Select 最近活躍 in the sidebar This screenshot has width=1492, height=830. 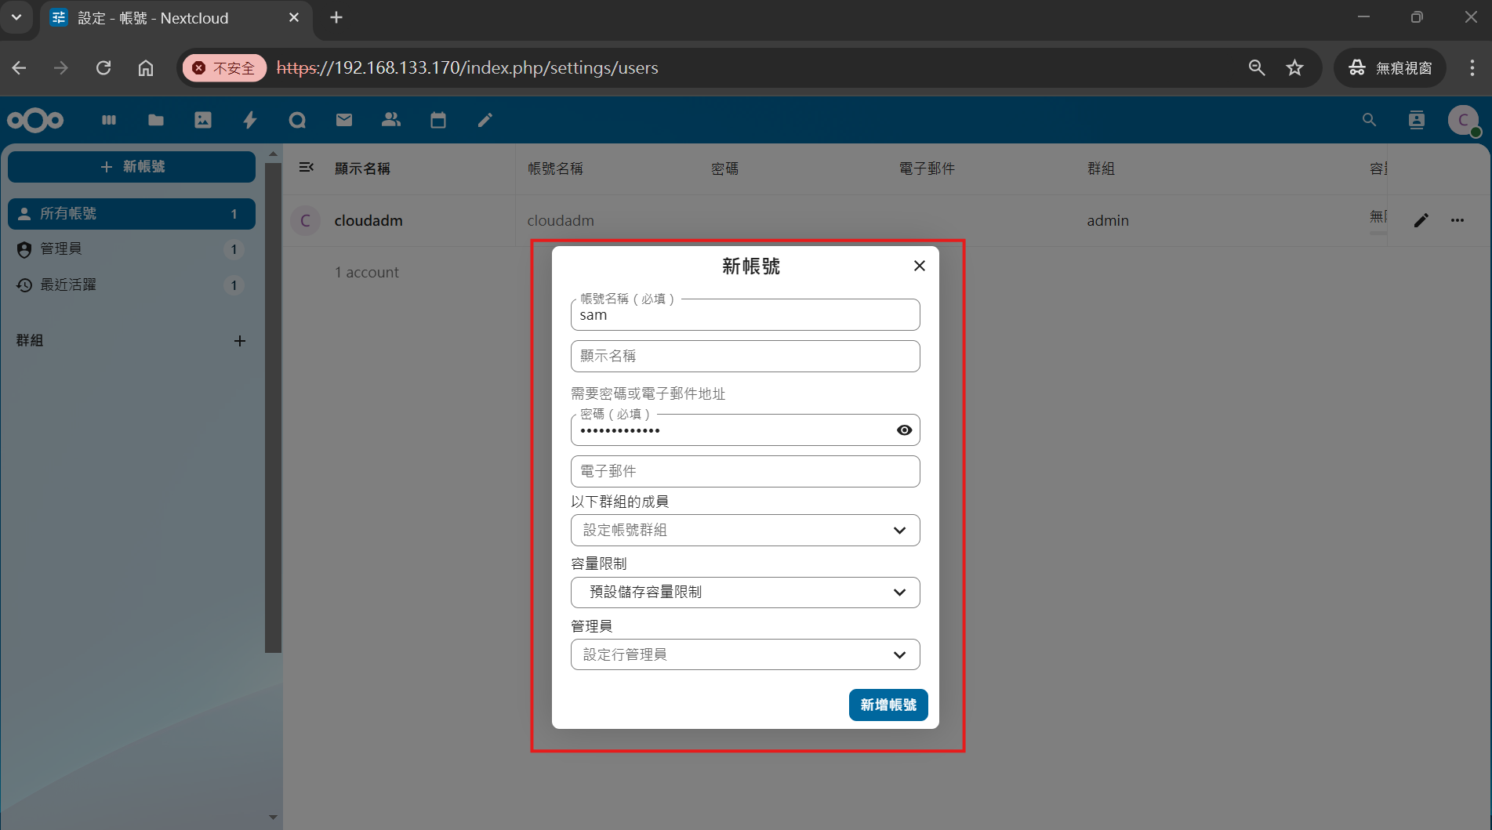[68, 285]
